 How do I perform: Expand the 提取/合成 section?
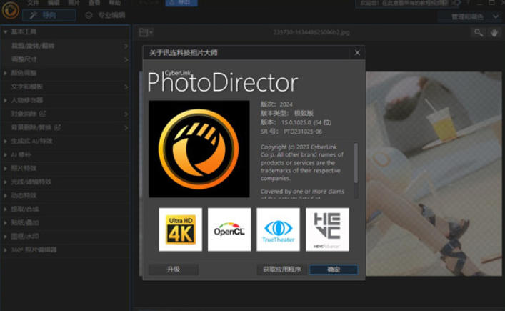click(66, 209)
